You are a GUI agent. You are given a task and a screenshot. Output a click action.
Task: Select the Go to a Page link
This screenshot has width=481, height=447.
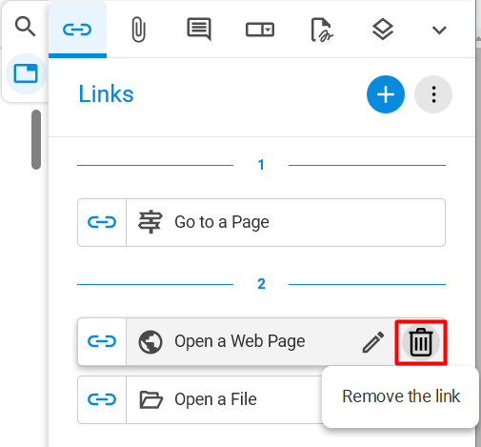click(x=261, y=222)
